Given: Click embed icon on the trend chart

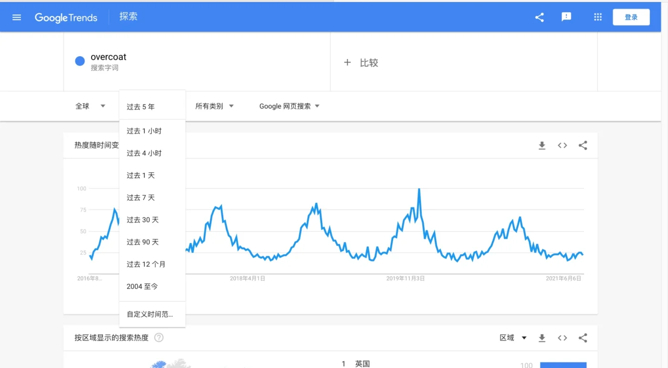Looking at the screenshot, I should coord(563,146).
